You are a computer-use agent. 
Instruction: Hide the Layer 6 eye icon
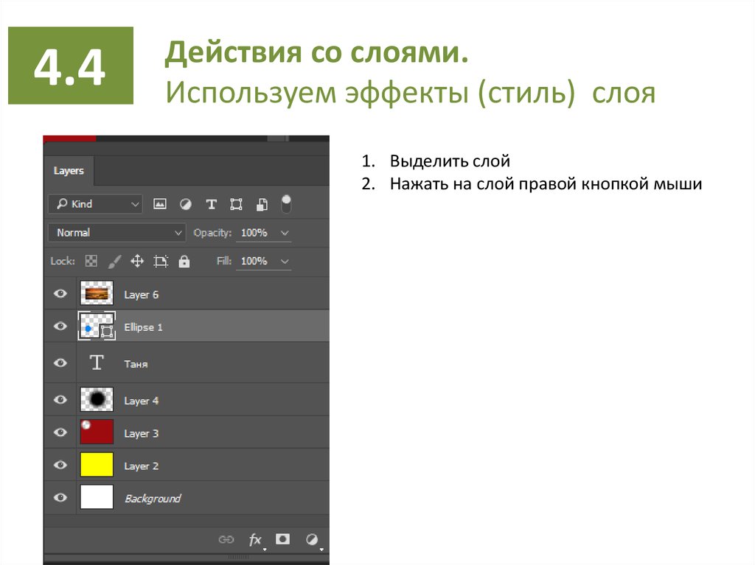click(60, 294)
